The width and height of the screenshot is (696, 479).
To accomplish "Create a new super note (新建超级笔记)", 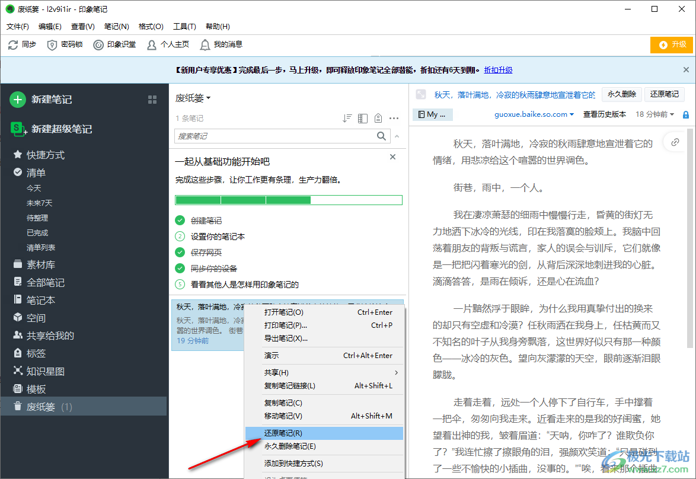I will click(51, 129).
